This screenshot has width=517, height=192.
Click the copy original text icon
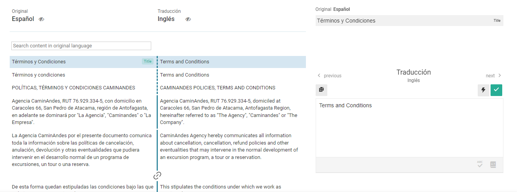(321, 90)
